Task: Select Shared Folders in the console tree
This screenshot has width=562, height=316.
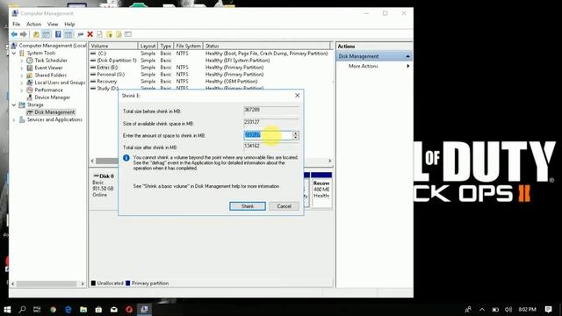Action: [x=51, y=75]
